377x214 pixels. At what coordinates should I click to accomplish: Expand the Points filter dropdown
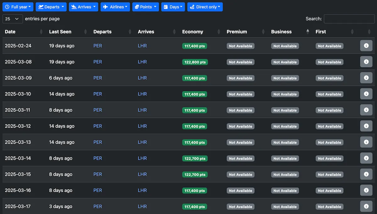point(145,7)
